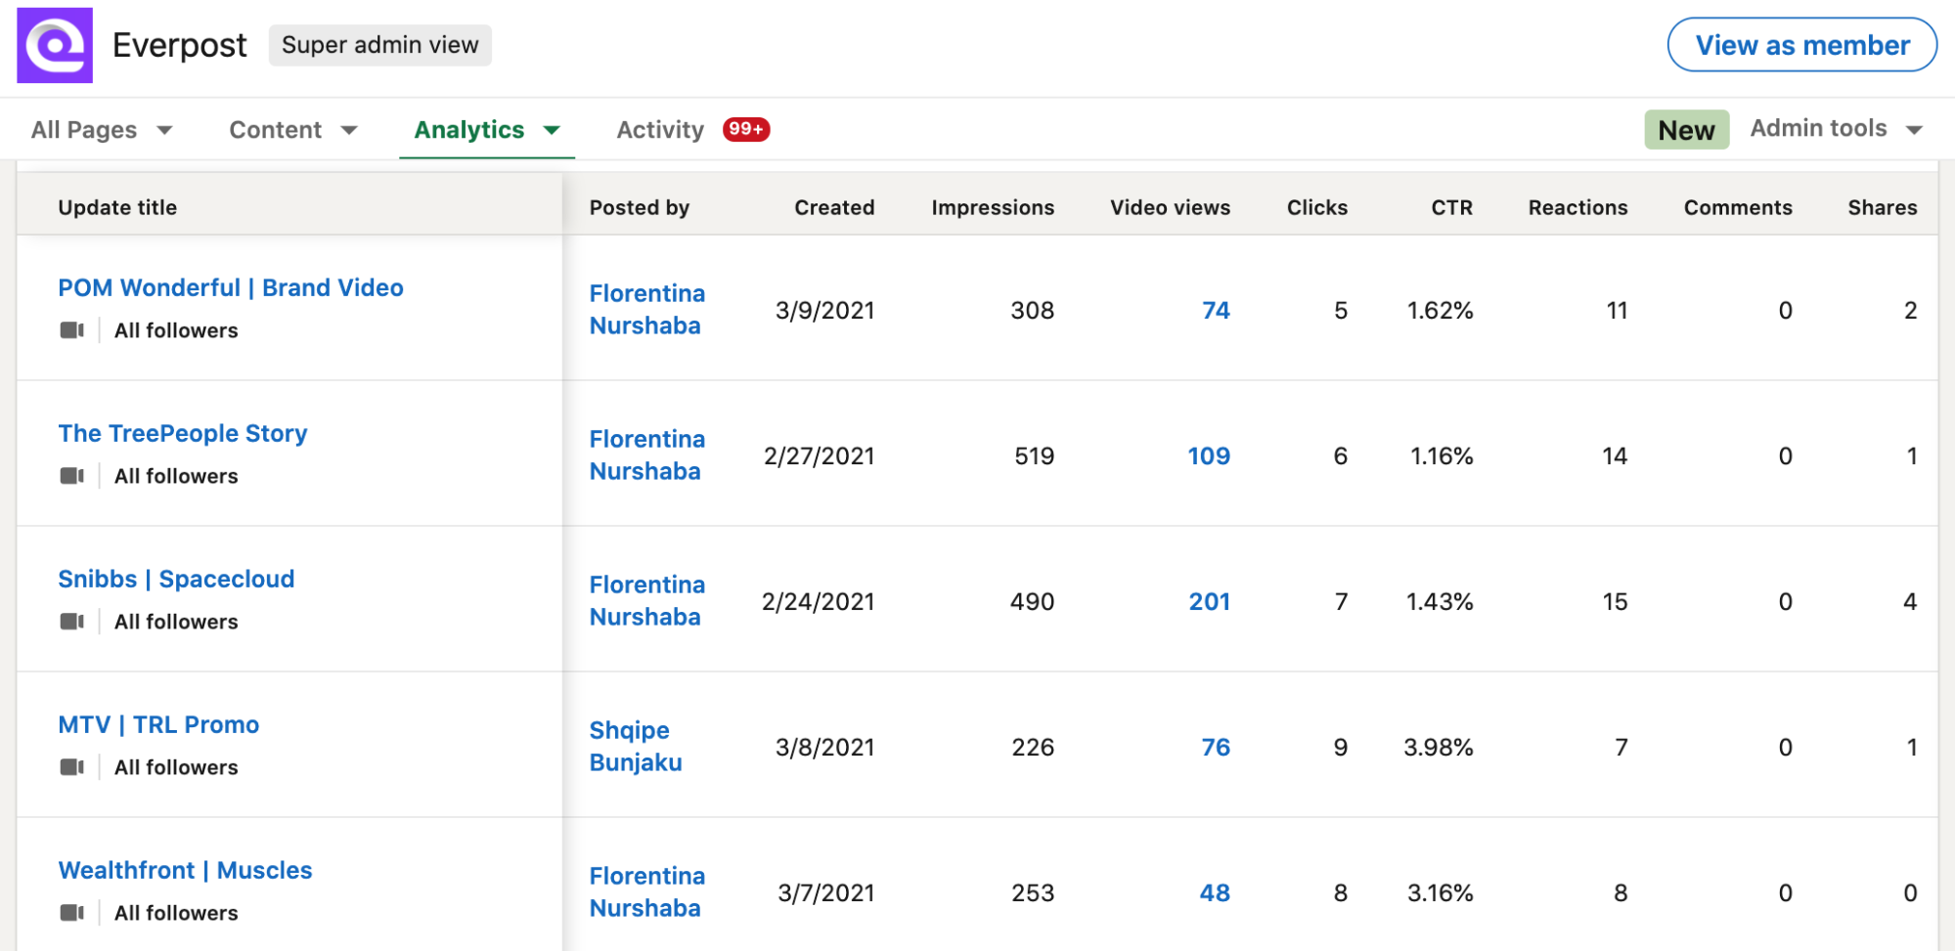Open Florentina Nurshaba profile in Snibbs row
The height and width of the screenshot is (952, 1955).
point(647,601)
